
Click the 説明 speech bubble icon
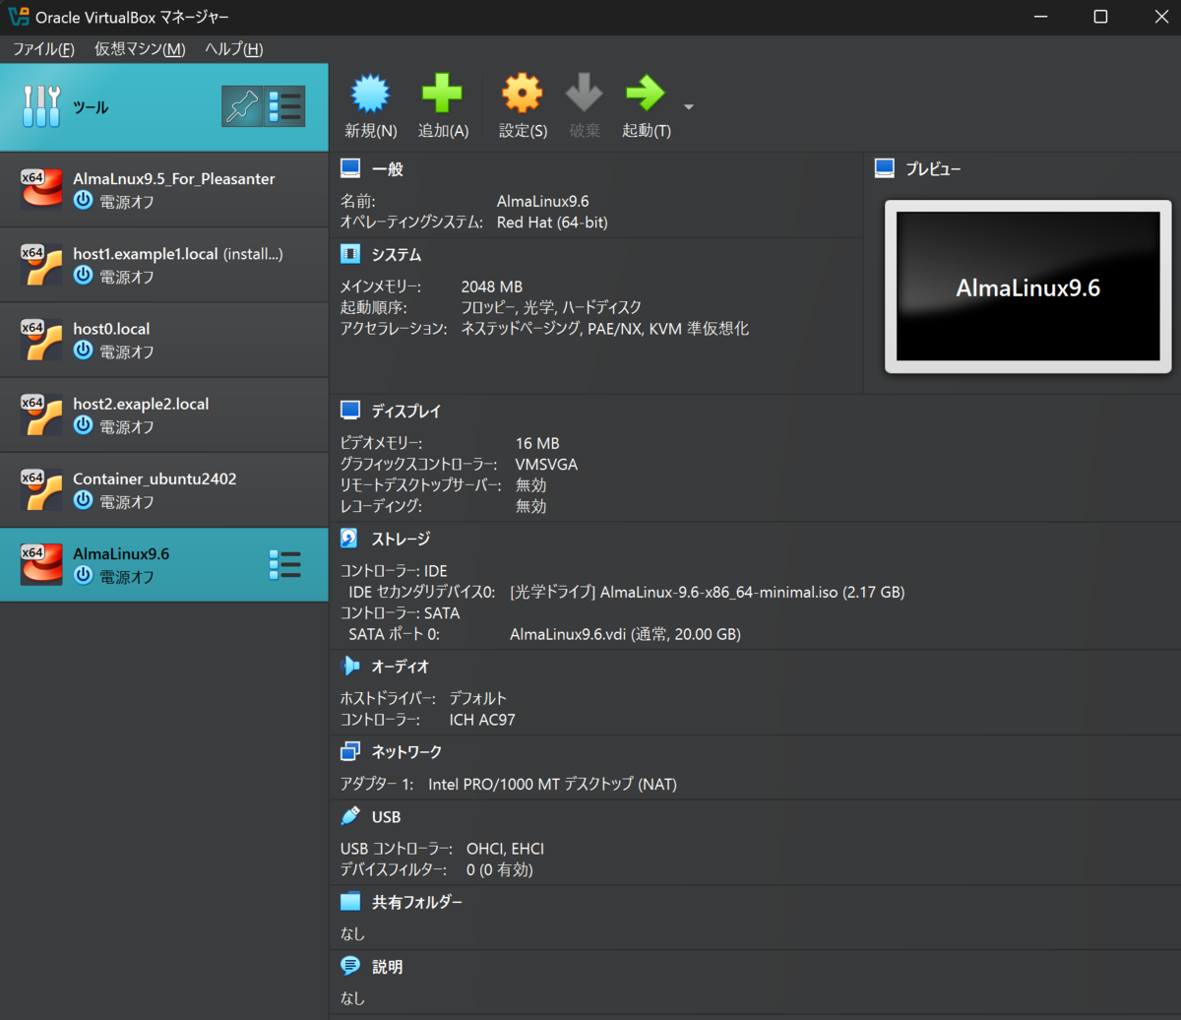350,966
